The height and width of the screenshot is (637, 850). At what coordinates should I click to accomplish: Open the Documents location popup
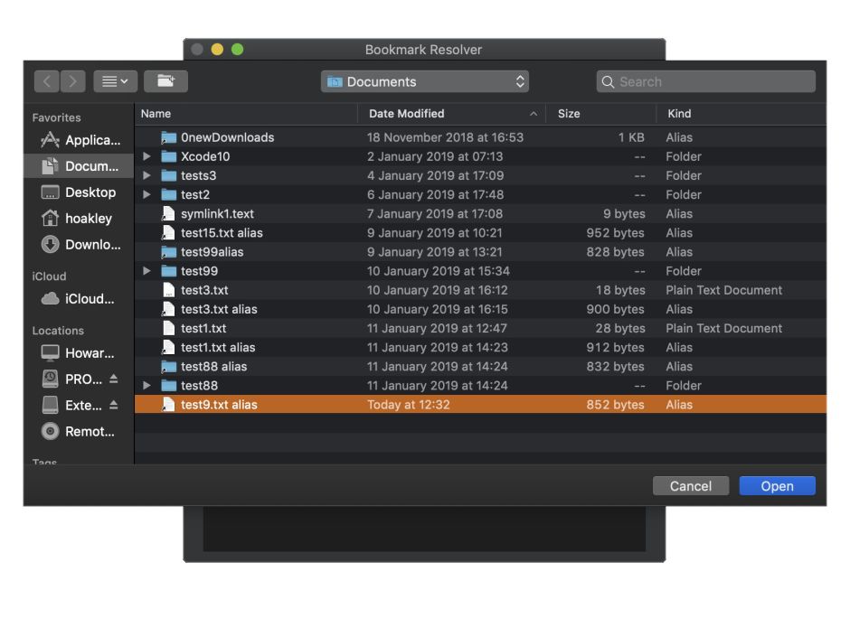425,81
